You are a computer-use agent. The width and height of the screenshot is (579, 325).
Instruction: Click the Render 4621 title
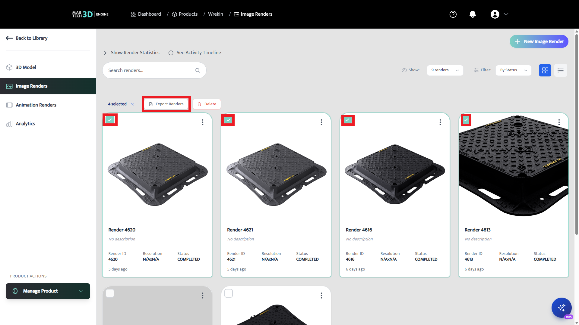[240, 230]
